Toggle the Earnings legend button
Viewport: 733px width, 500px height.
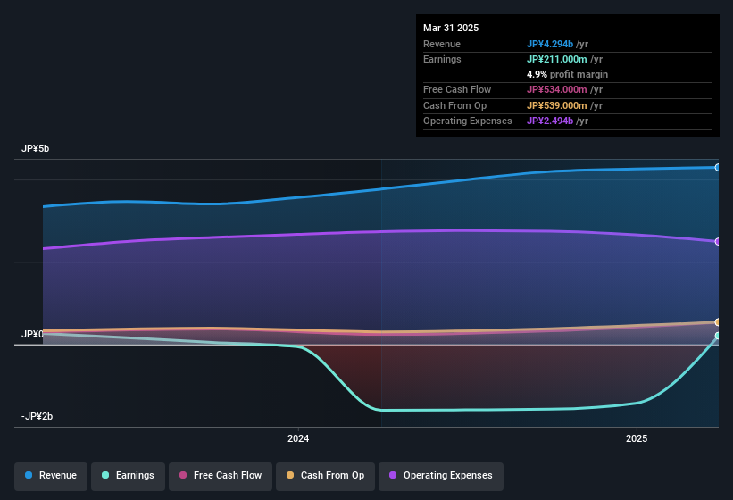tap(128, 476)
